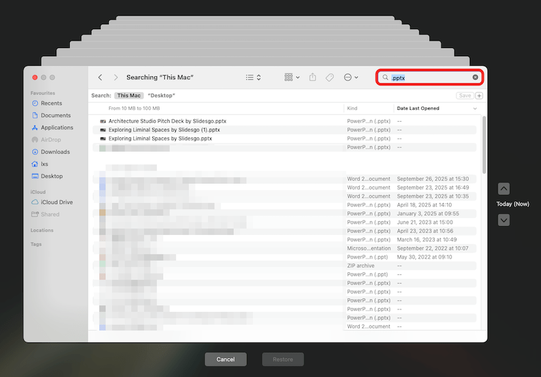Cancel out of Time Machine
This screenshot has width=541, height=377.
pos(225,359)
